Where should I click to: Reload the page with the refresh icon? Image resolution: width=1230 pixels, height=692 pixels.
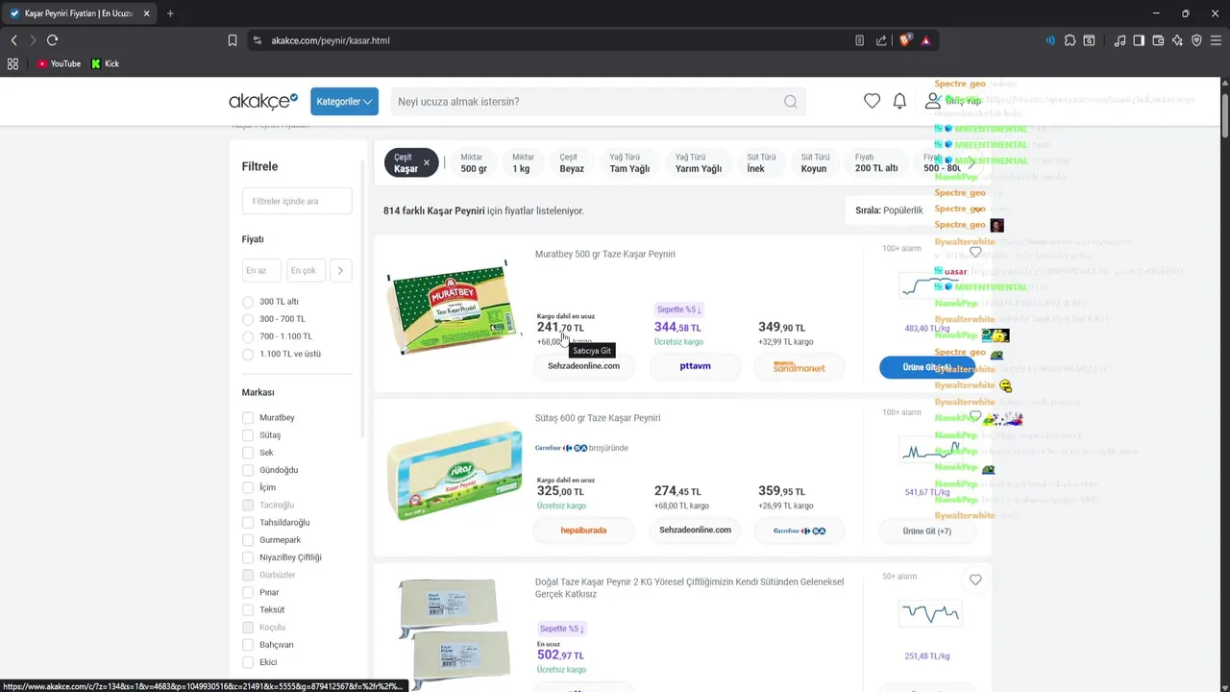coord(52,40)
